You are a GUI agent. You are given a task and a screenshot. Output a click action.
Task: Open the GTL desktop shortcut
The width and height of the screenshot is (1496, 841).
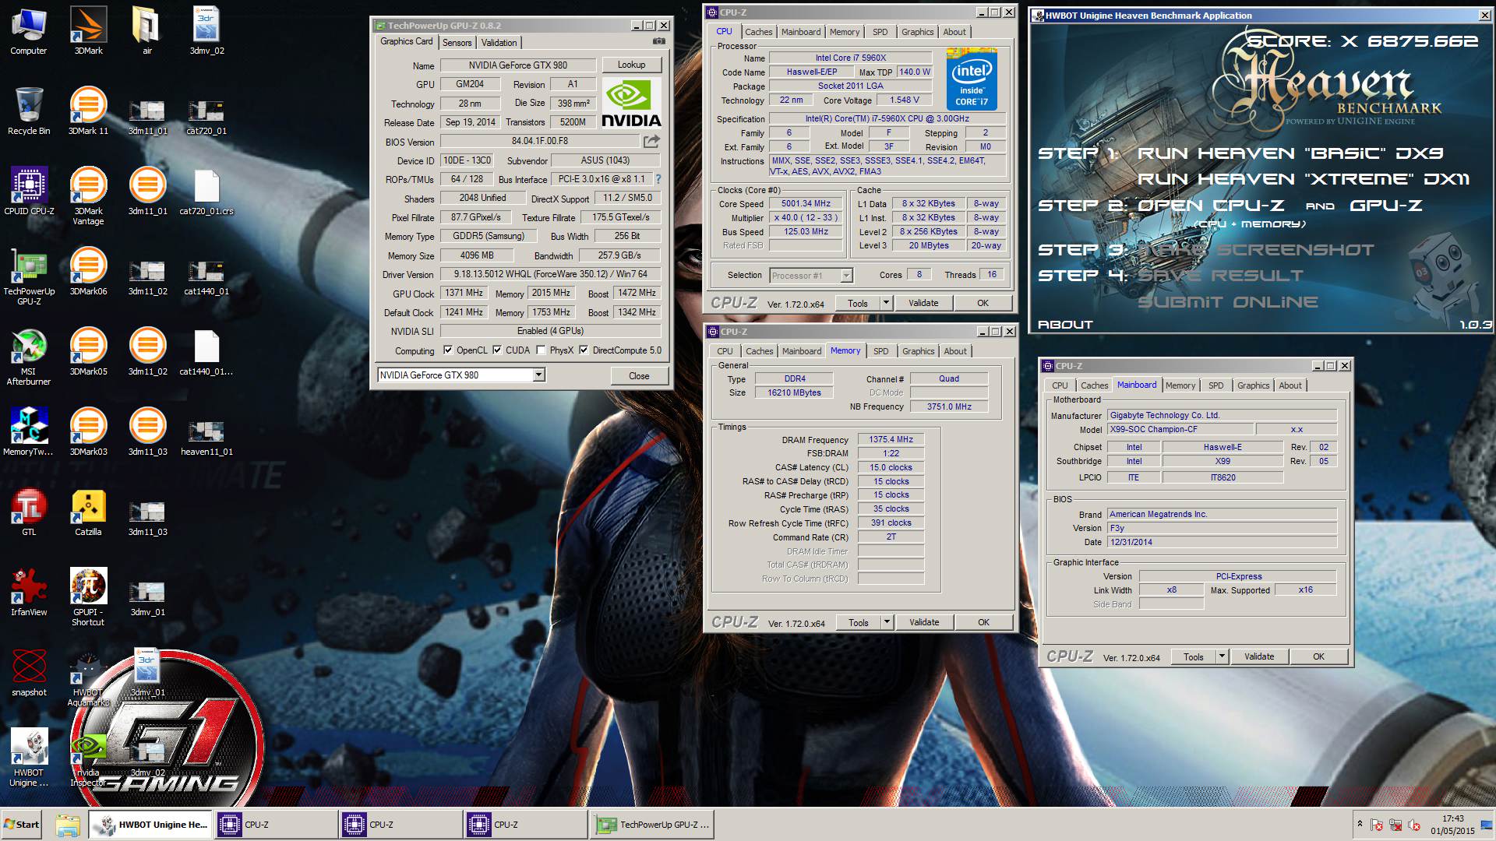pos(29,512)
